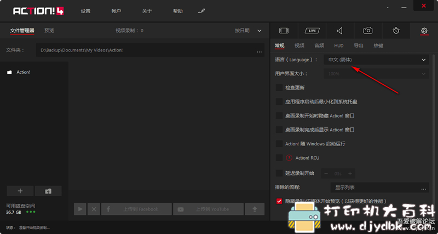
Task: Open the LIVE streaming tab icon
Action: coord(312,31)
